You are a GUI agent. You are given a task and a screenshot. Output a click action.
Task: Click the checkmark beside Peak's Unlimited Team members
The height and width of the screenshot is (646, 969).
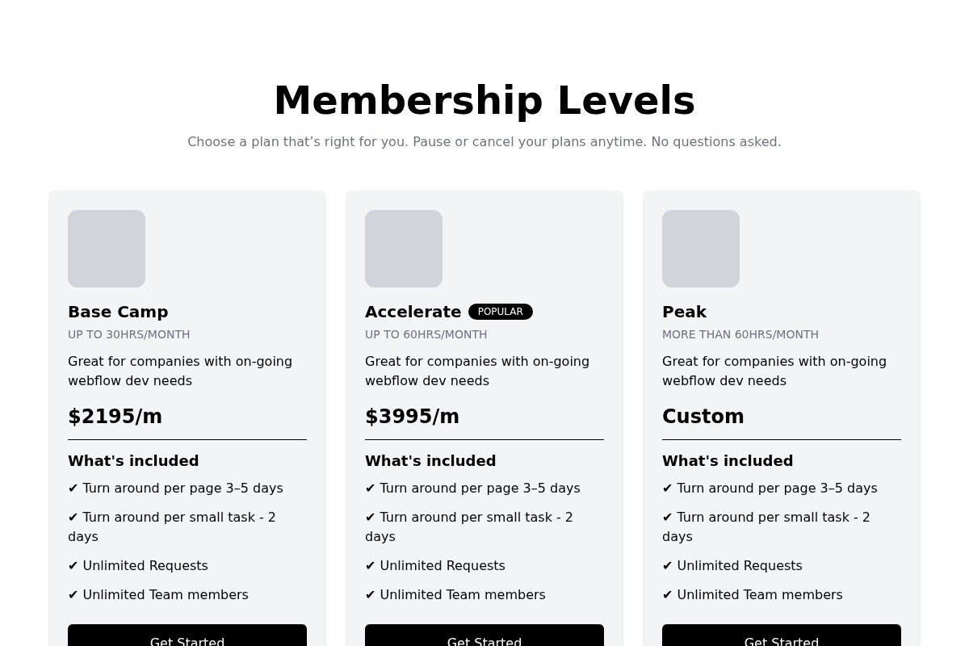click(668, 595)
